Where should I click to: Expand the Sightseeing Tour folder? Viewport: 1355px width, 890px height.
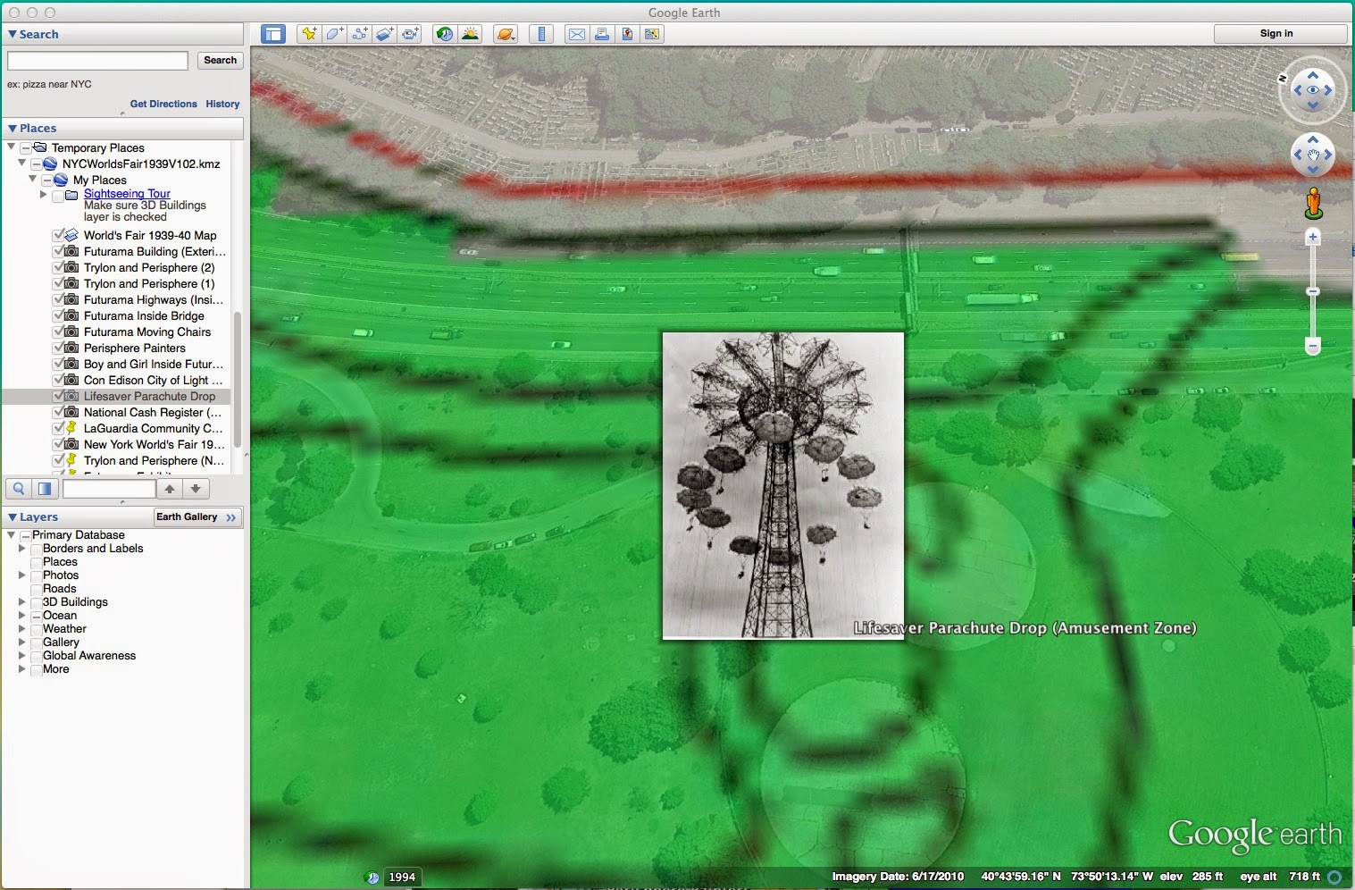[43, 194]
